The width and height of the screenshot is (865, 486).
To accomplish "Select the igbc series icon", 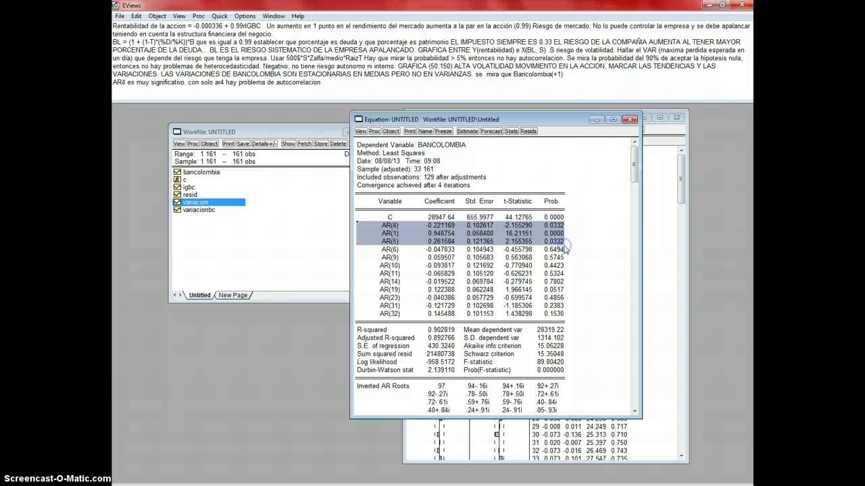I will pyautogui.click(x=177, y=187).
